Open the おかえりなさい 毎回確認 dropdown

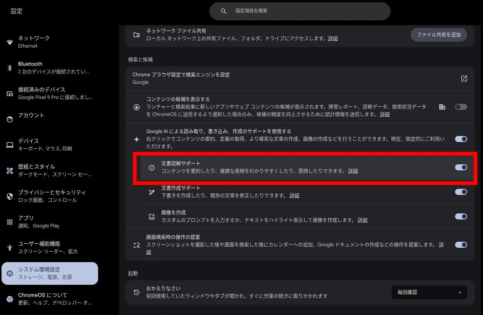coord(429,292)
